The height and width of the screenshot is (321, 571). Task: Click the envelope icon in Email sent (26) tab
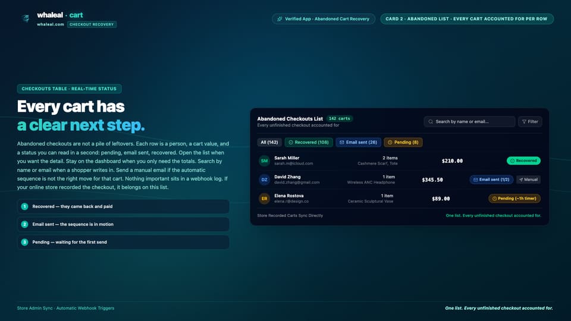click(341, 142)
